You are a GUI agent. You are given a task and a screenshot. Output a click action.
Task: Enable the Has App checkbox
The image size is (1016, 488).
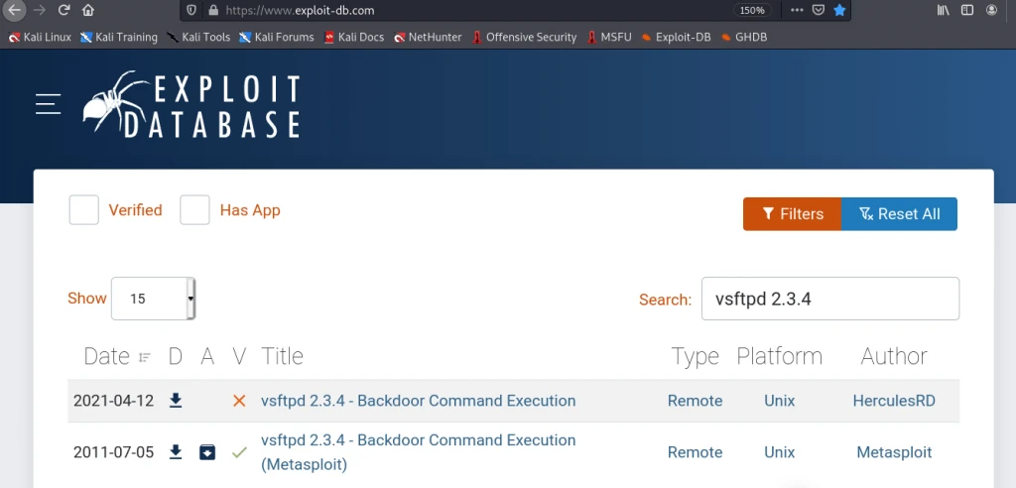pos(194,210)
